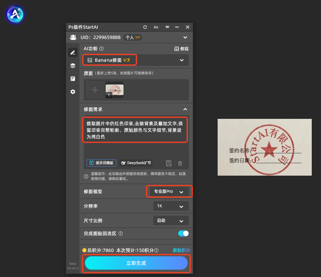The image size is (321, 277).
Task: Select the uploaded seal thumbnail numbered 1
Action: click(x=115, y=90)
